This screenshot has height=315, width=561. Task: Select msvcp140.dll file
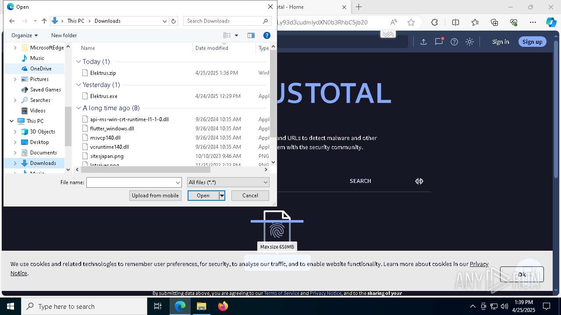[105, 138]
